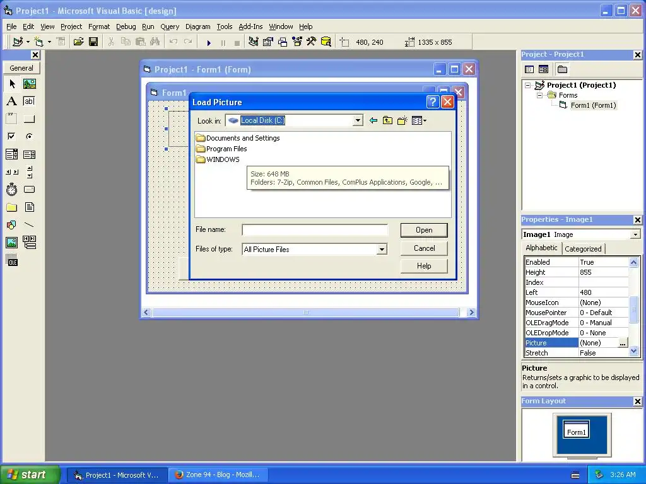Switch to the Categorized properties tab
Screen dimensions: 646x484
click(583, 248)
